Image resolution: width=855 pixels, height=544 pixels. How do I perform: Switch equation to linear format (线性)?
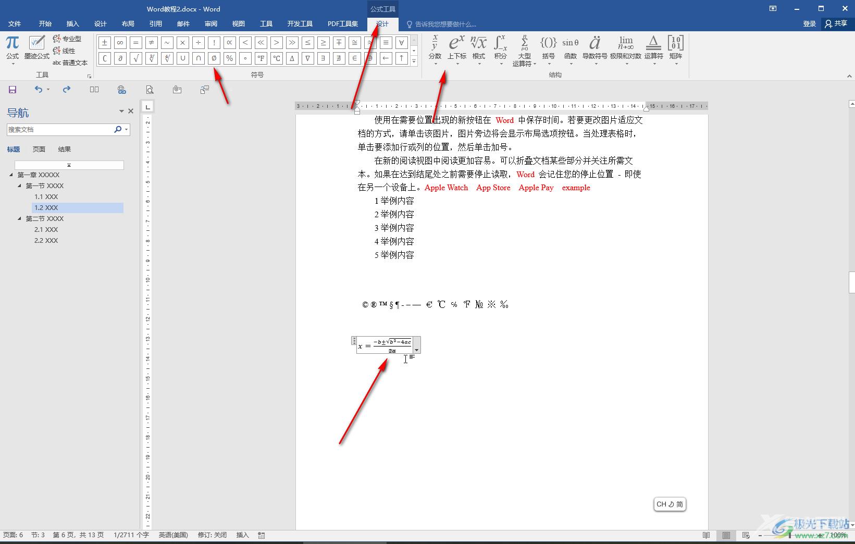(x=64, y=51)
